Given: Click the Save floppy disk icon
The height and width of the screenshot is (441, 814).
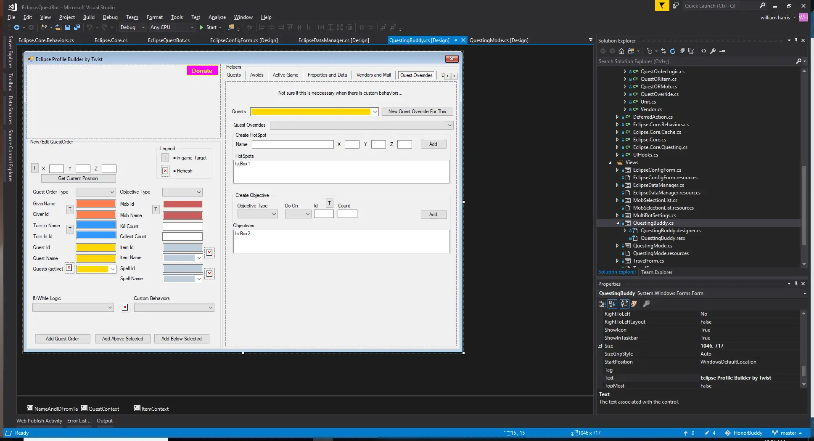Looking at the screenshot, I should 68,27.
